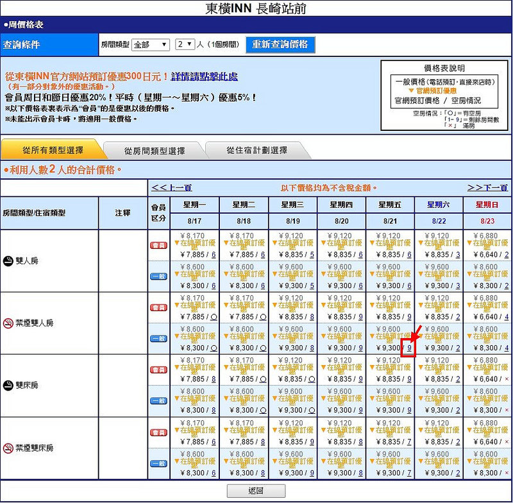Screen dimensions: 513x503
Task: Click the 重新查詢價格 button
Action: click(x=280, y=44)
